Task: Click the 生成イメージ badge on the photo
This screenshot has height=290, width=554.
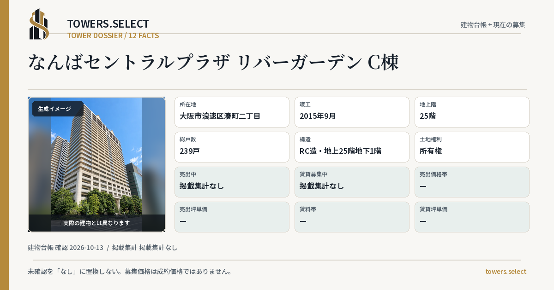Action: pyautogui.click(x=58, y=109)
